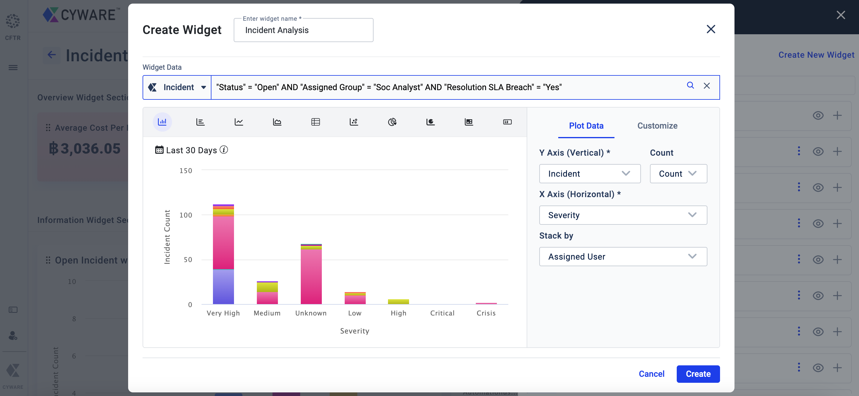859x396 pixels.
Task: Toggle the topmost eye visibility icon
Action: (x=818, y=116)
